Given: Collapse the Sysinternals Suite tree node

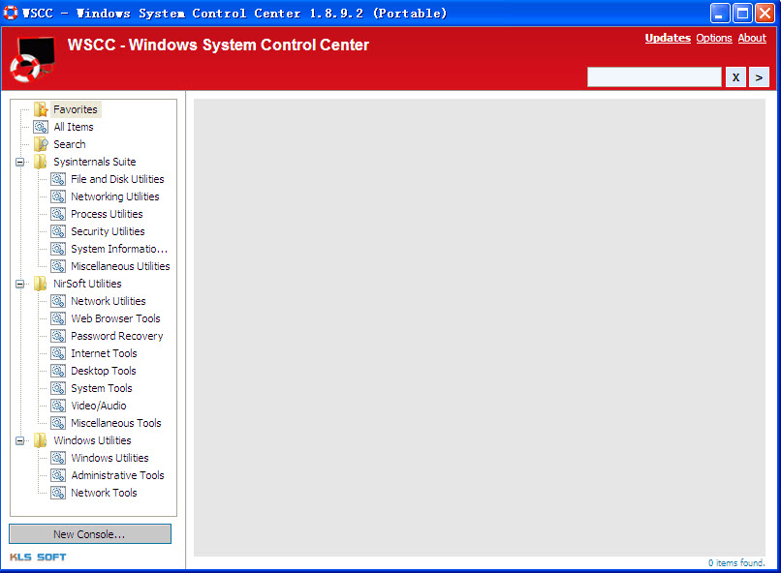Looking at the screenshot, I should click(20, 163).
